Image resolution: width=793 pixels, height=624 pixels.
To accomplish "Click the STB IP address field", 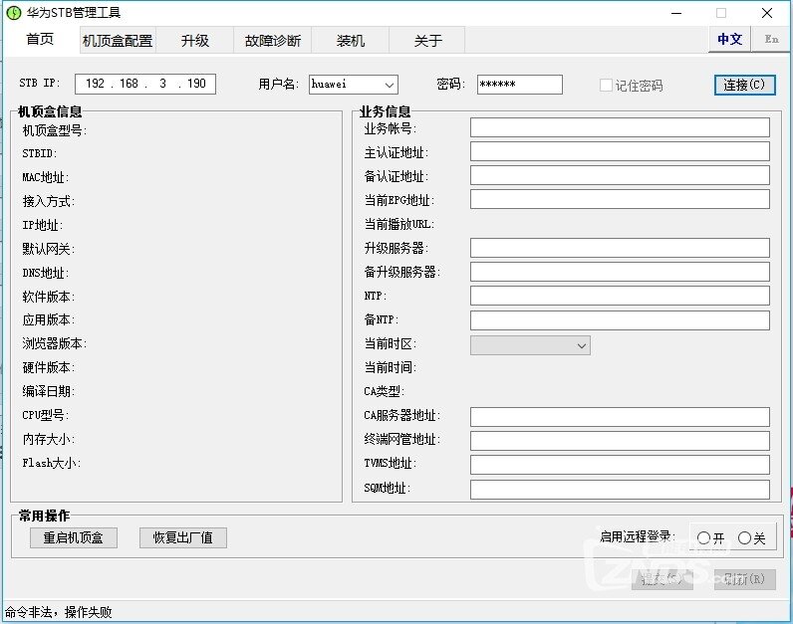I will point(145,84).
